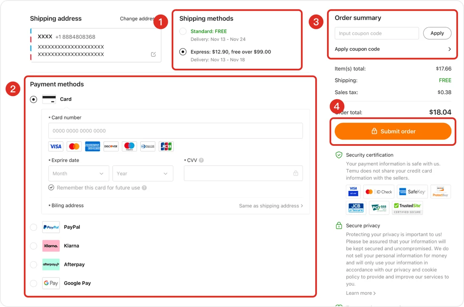Select the Mastercard card brand icon
The width and height of the screenshot is (464, 307).
pyautogui.click(x=74, y=146)
